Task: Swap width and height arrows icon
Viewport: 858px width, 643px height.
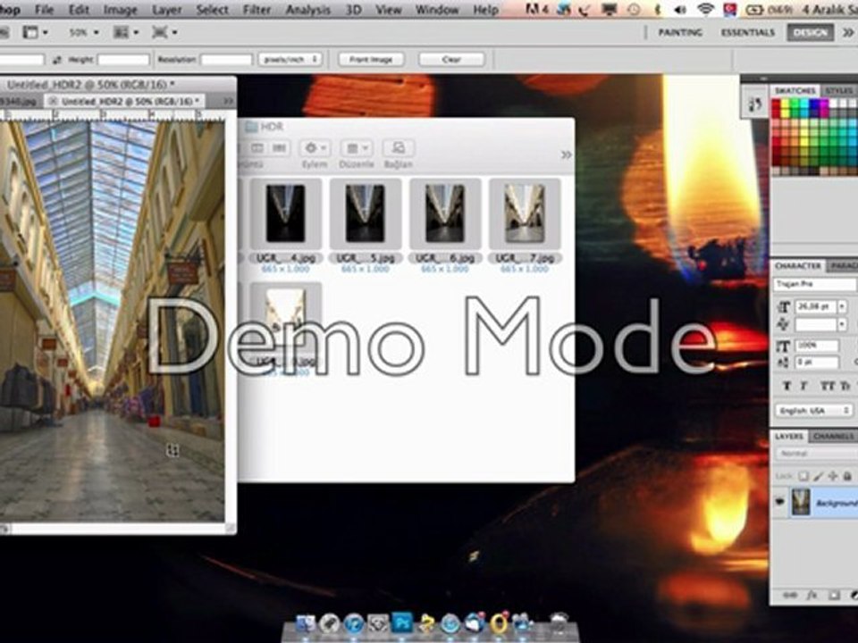Action: coord(57,60)
